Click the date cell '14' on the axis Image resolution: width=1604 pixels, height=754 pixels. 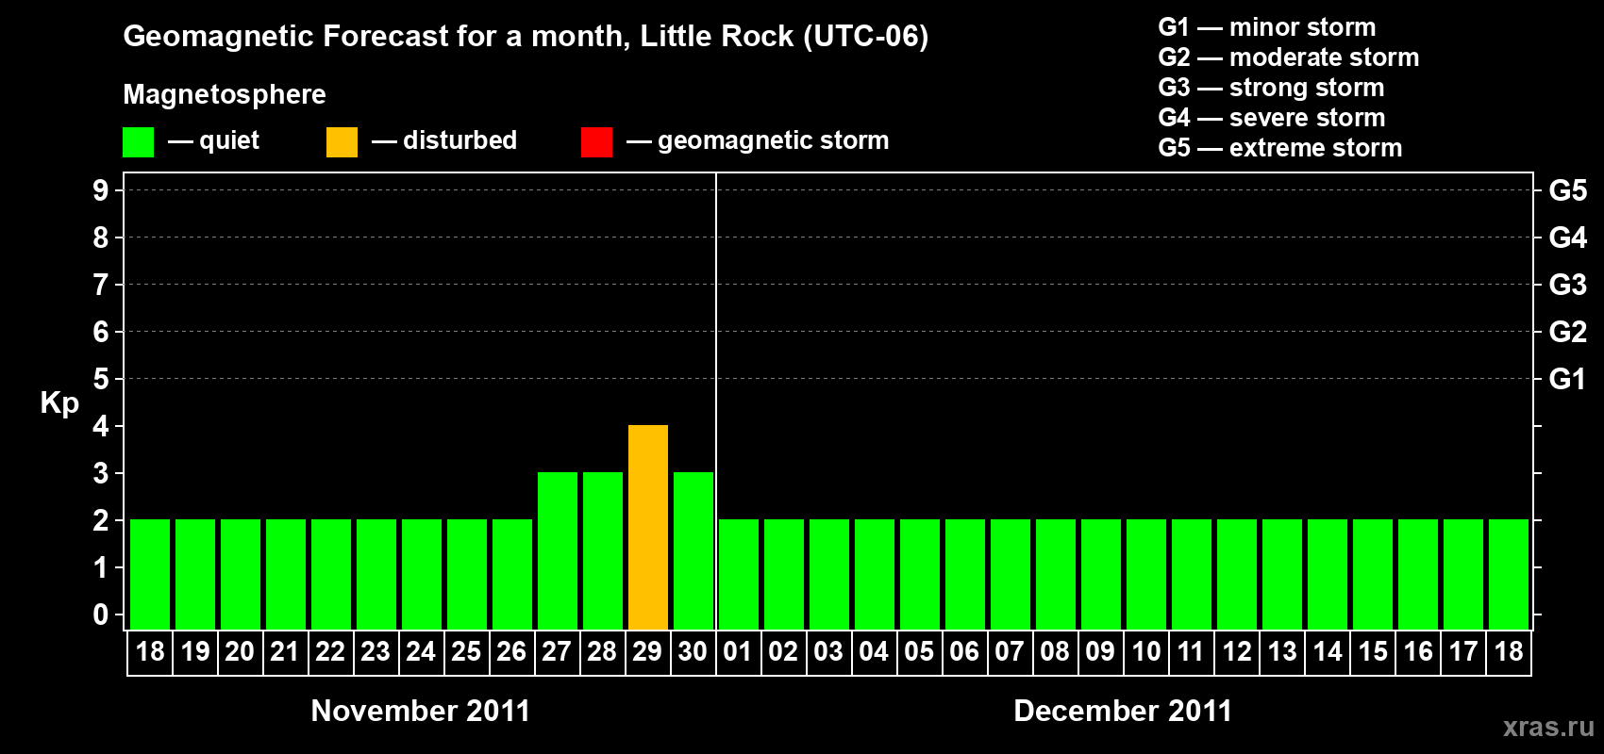1328,652
